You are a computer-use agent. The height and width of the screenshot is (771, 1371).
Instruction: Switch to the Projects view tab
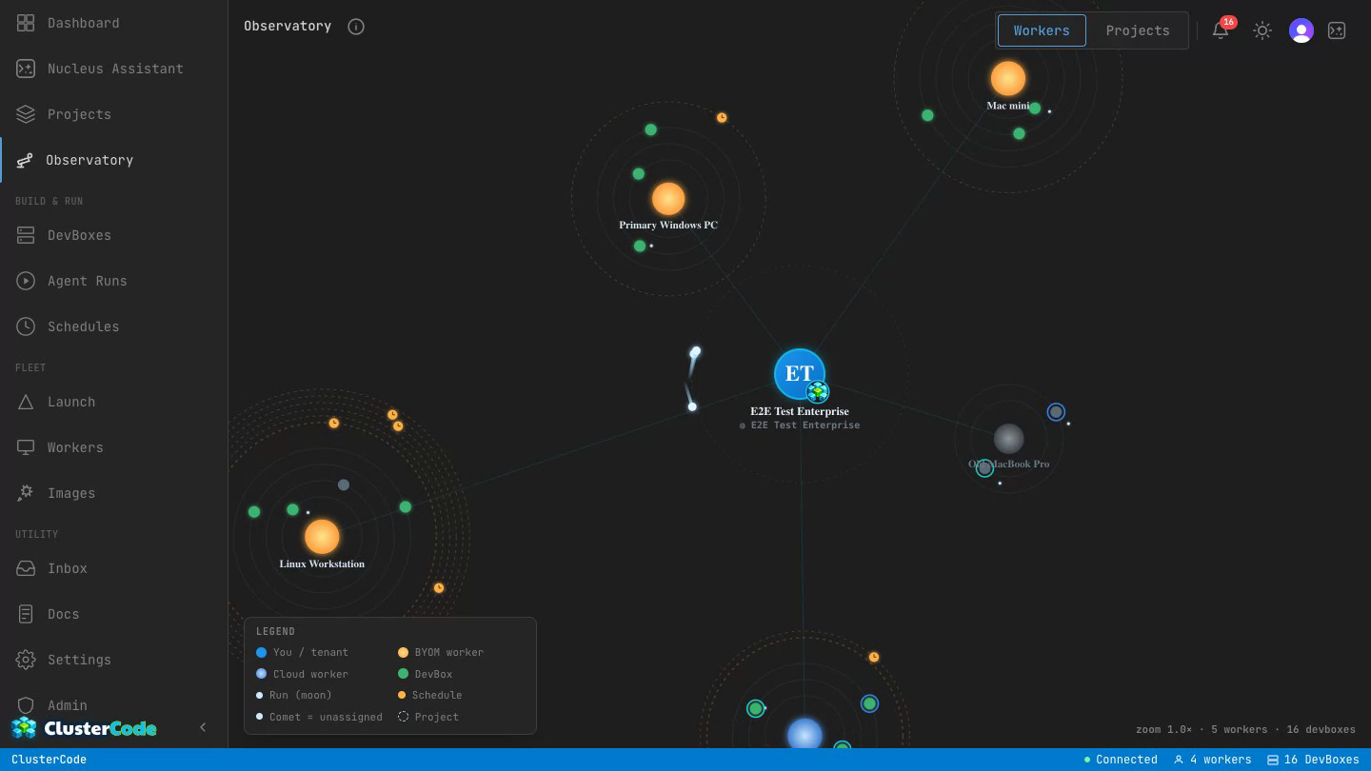click(1138, 30)
